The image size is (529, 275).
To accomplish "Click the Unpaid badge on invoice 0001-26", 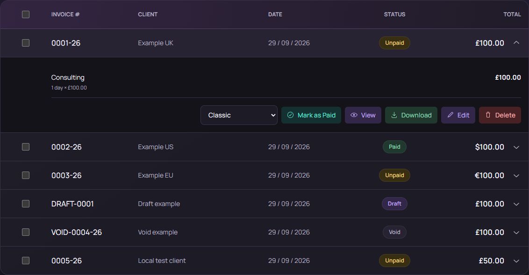I will [394, 43].
